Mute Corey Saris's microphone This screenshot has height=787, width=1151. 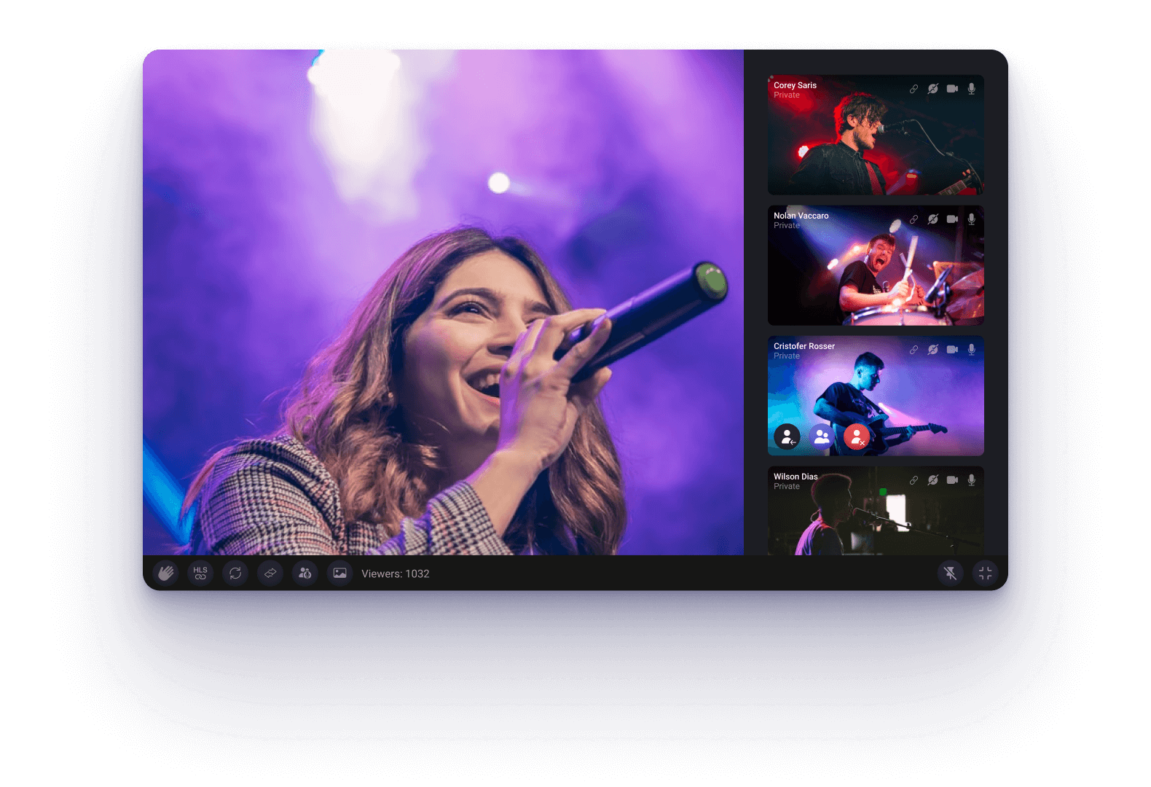(971, 89)
